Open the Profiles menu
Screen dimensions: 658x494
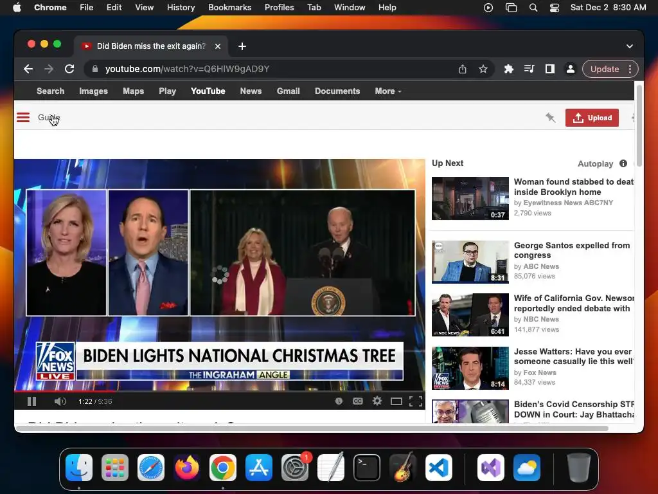(x=279, y=8)
